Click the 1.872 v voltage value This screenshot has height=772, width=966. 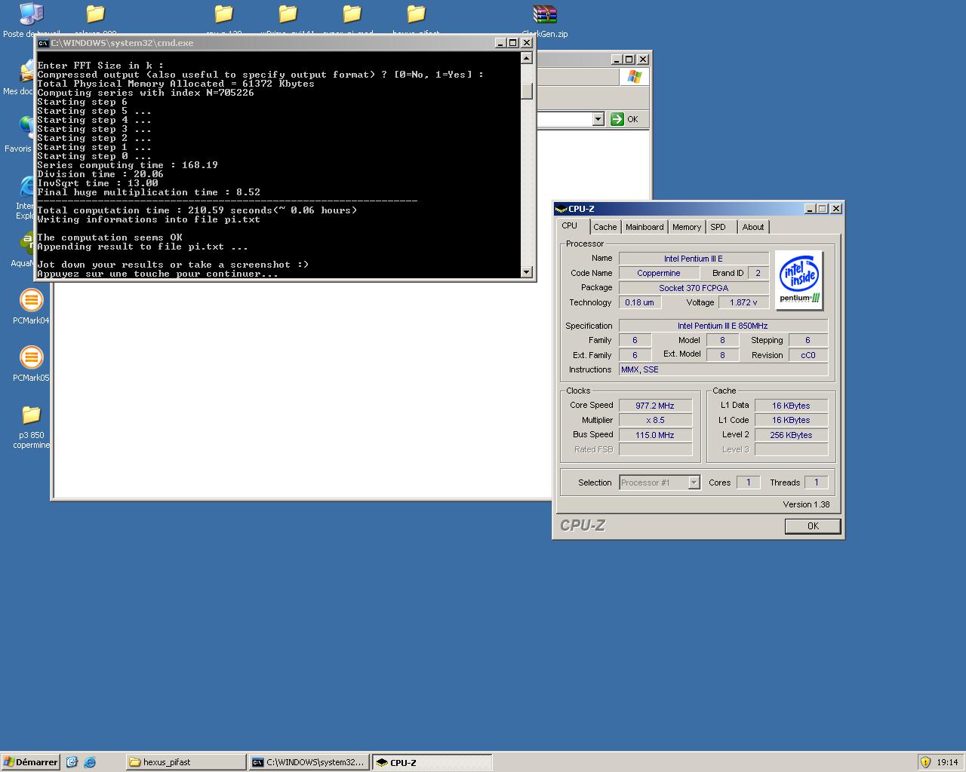[743, 302]
